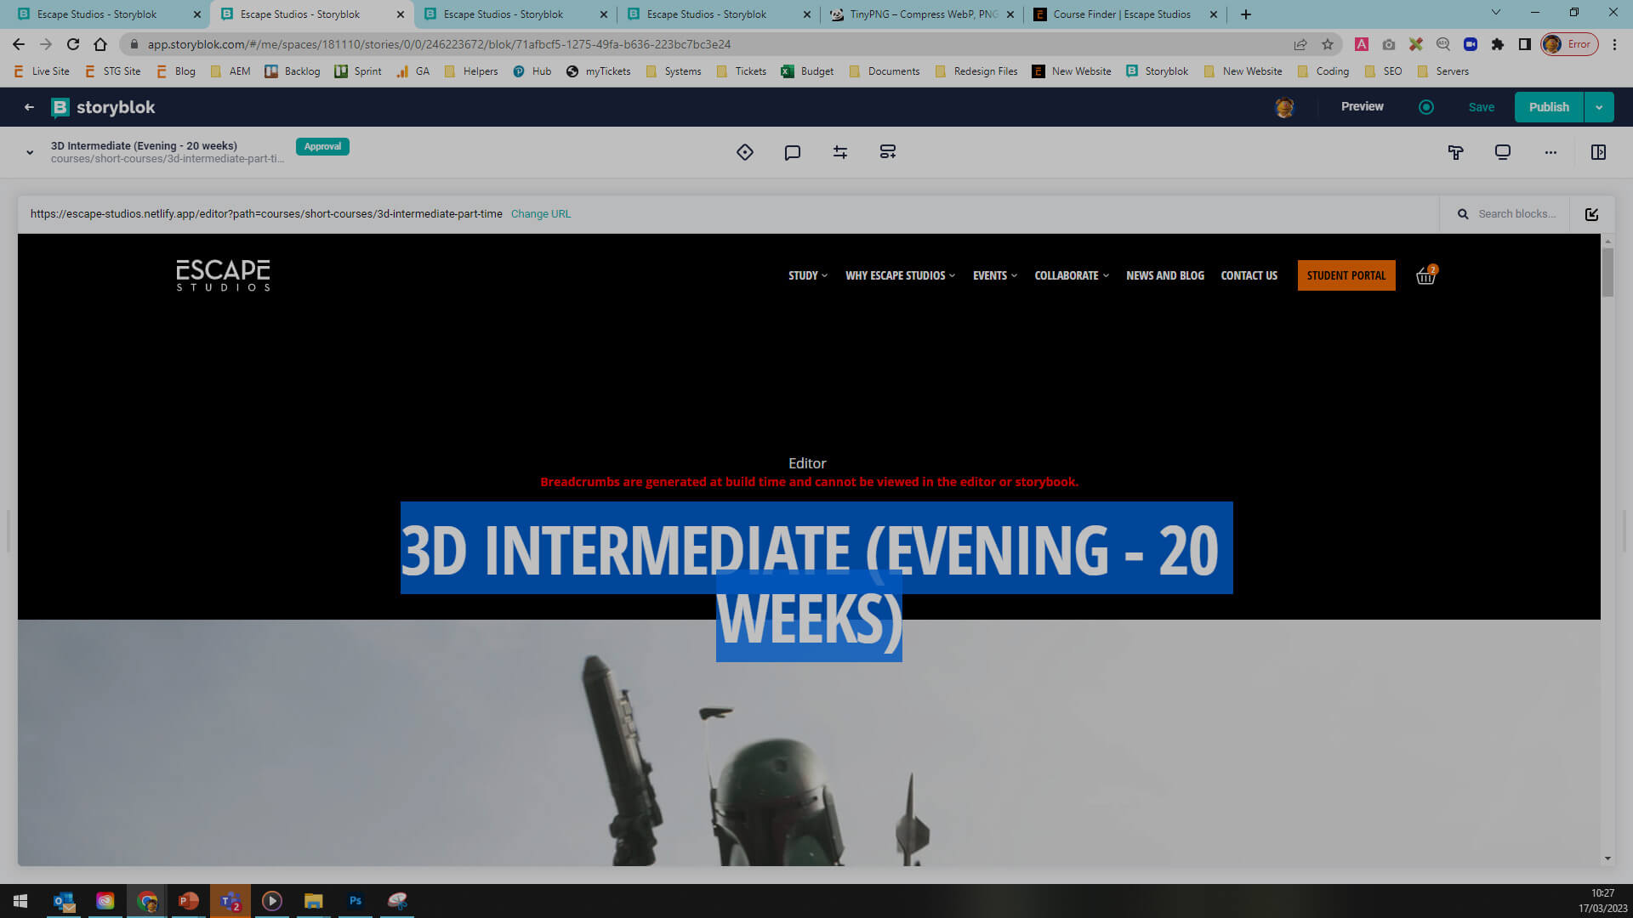1633x918 pixels.
Task: Open Redesign Files bookmark folder
Action: 976,71
